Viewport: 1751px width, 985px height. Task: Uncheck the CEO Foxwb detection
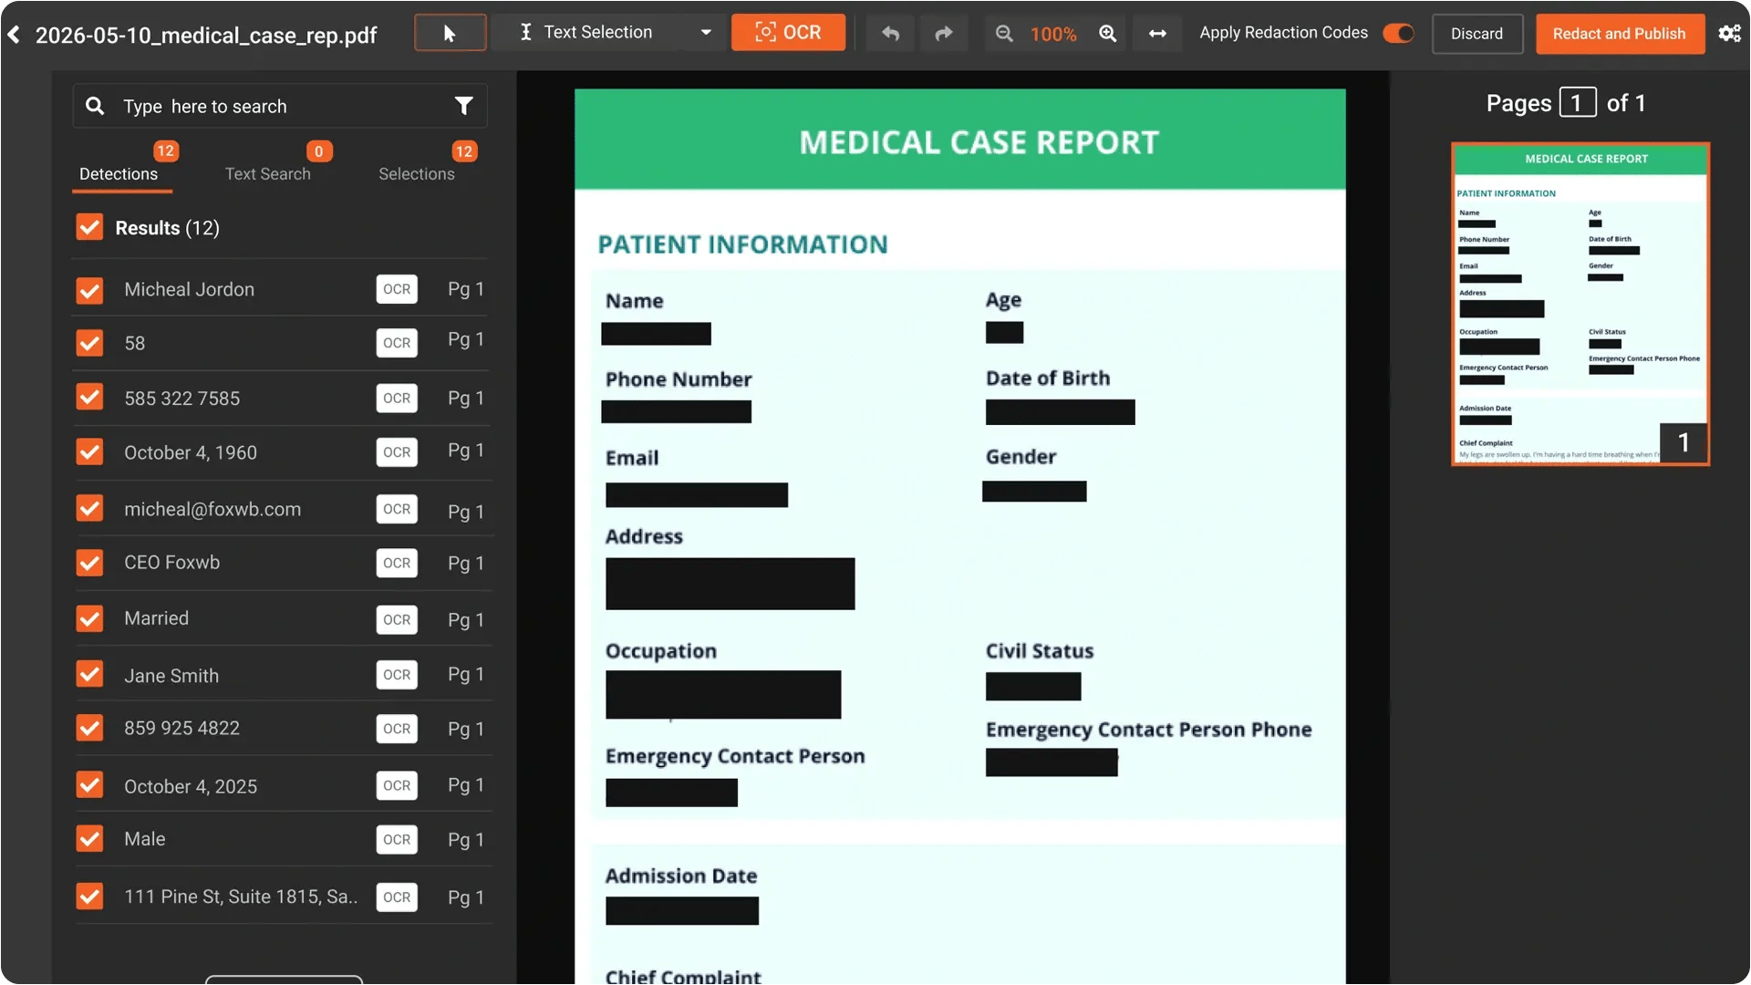[89, 563]
